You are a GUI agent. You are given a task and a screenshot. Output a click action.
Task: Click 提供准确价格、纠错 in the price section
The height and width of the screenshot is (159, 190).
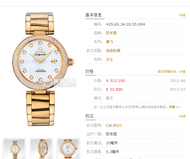pyautogui.click(x=171, y=72)
